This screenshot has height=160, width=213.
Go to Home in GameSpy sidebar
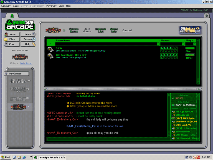(12, 34)
